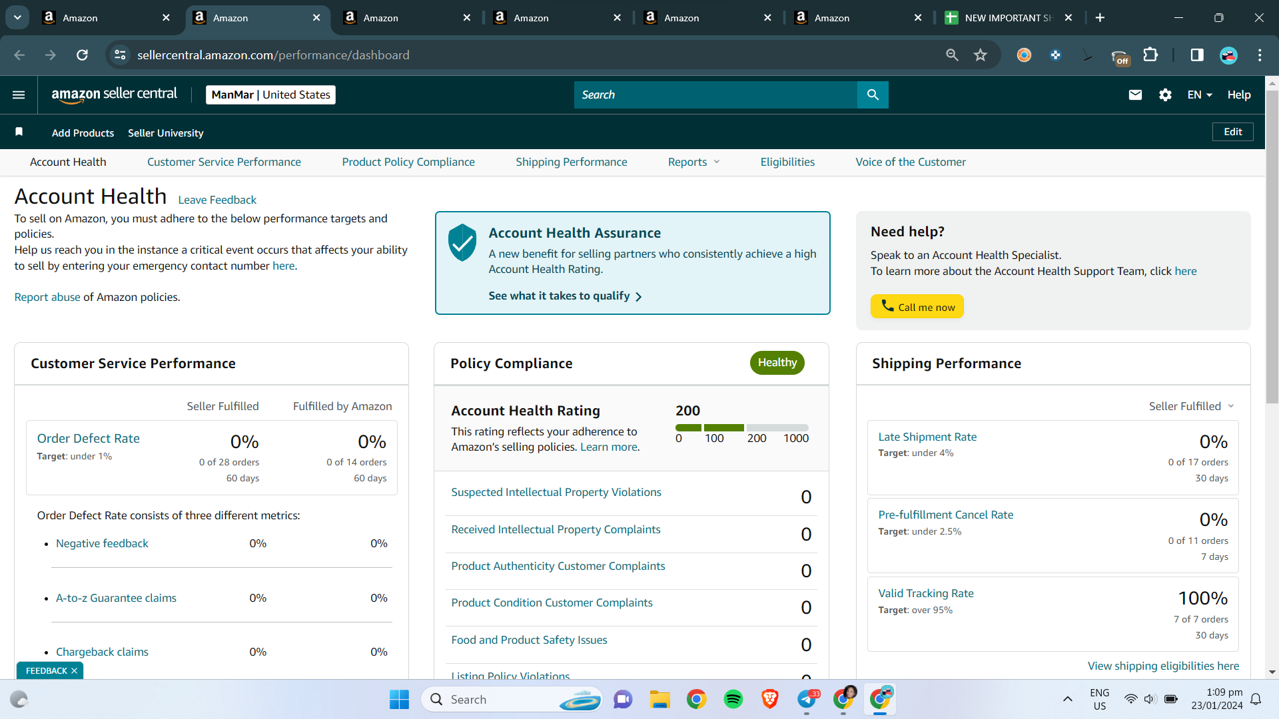Open the Windows Start menu
This screenshot has height=719, width=1279.
tap(399, 700)
